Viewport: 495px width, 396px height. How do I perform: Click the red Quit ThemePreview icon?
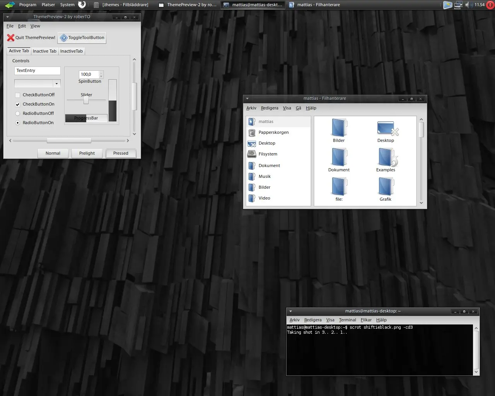click(x=10, y=38)
